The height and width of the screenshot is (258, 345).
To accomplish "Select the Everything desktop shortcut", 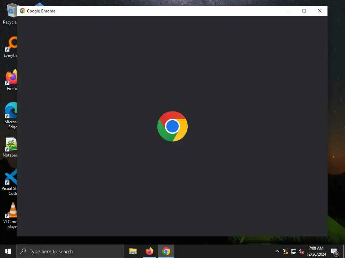I will (x=10, y=47).
